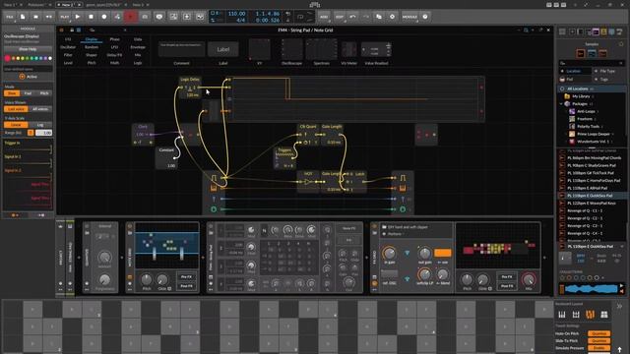
Task: Click the Stop transport button
Action: (x=91, y=17)
